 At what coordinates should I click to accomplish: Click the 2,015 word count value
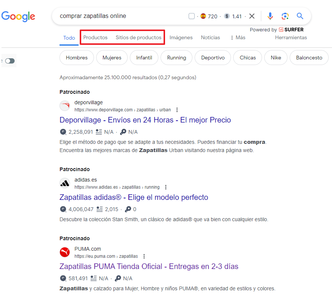pyautogui.click(x=112, y=209)
